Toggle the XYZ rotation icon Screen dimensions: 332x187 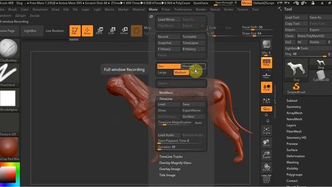(266, 109)
